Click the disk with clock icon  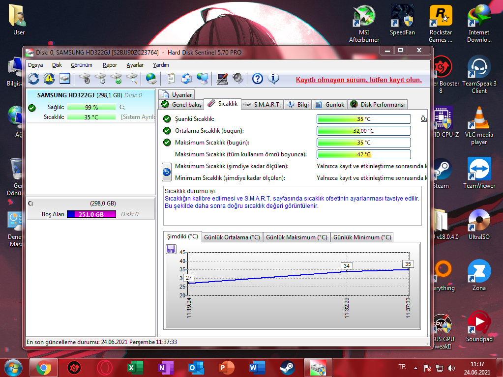100,79
